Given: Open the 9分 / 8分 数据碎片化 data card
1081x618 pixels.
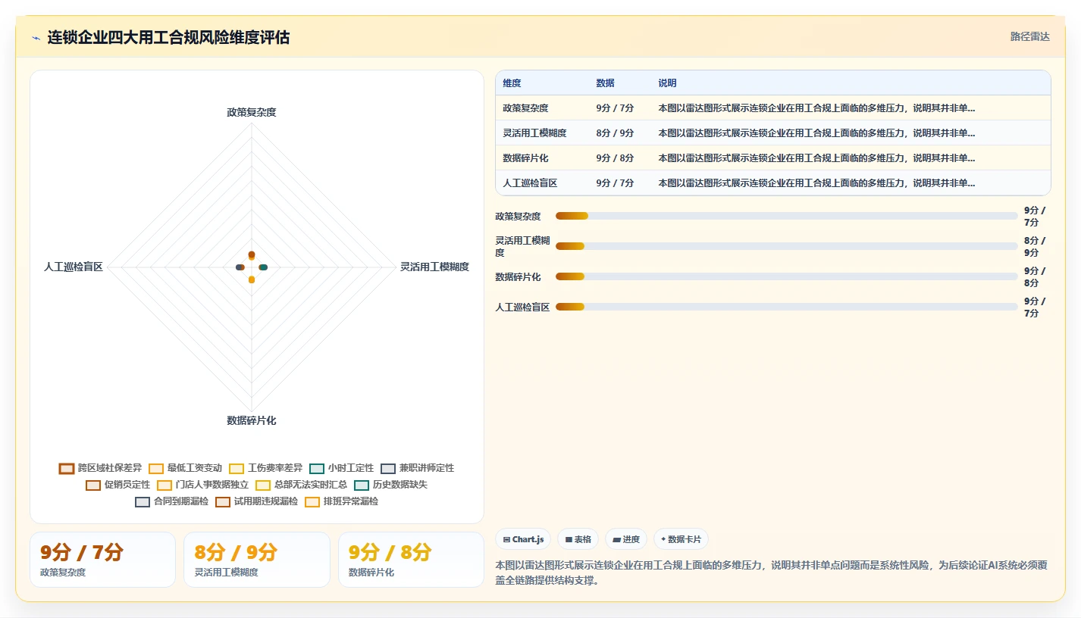Looking at the screenshot, I should [x=411, y=560].
